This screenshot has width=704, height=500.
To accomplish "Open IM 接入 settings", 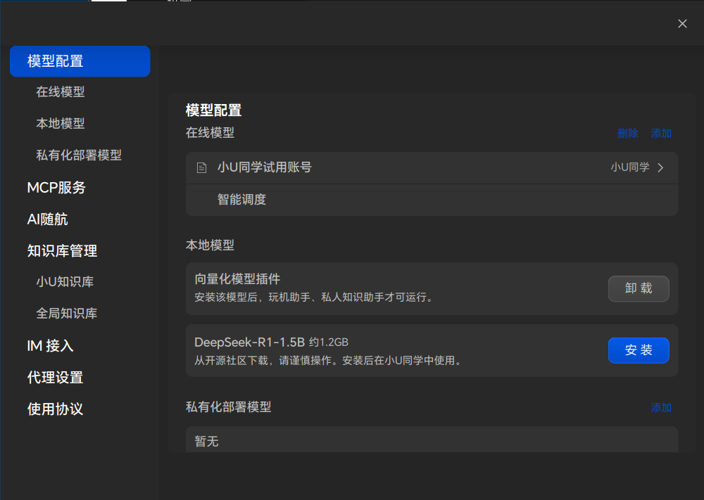I will click(x=50, y=346).
